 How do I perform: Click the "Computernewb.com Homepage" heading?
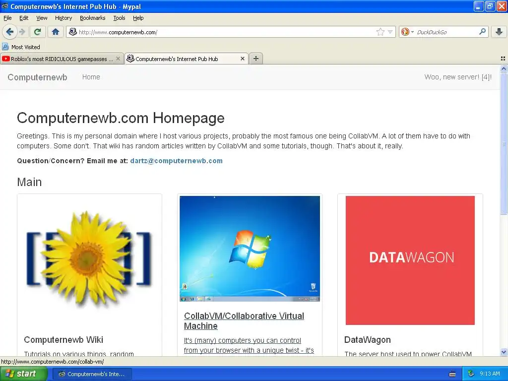[x=121, y=118]
